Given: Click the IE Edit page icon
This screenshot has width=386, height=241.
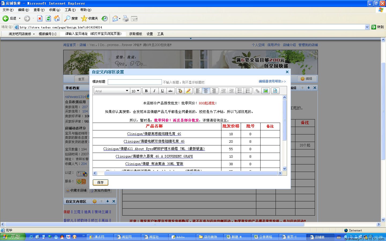Looking at the screenshot, I should coord(134,18).
